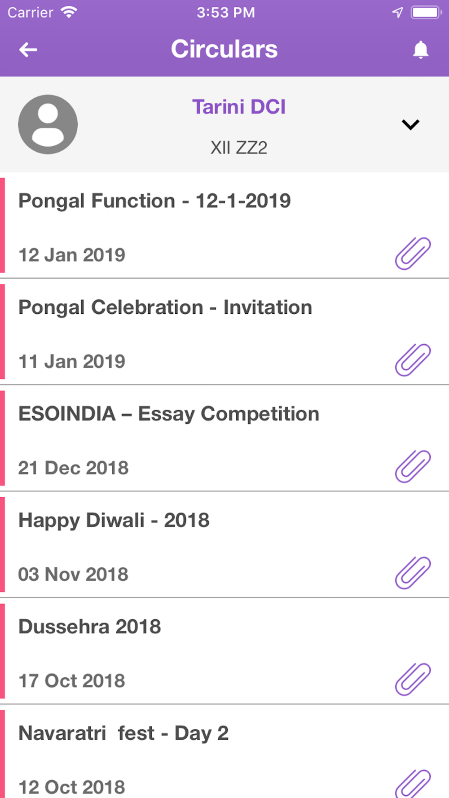This screenshot has width=449, height=798.
Task: Tap the location arrow in the status bar
Action: point(397,13)
